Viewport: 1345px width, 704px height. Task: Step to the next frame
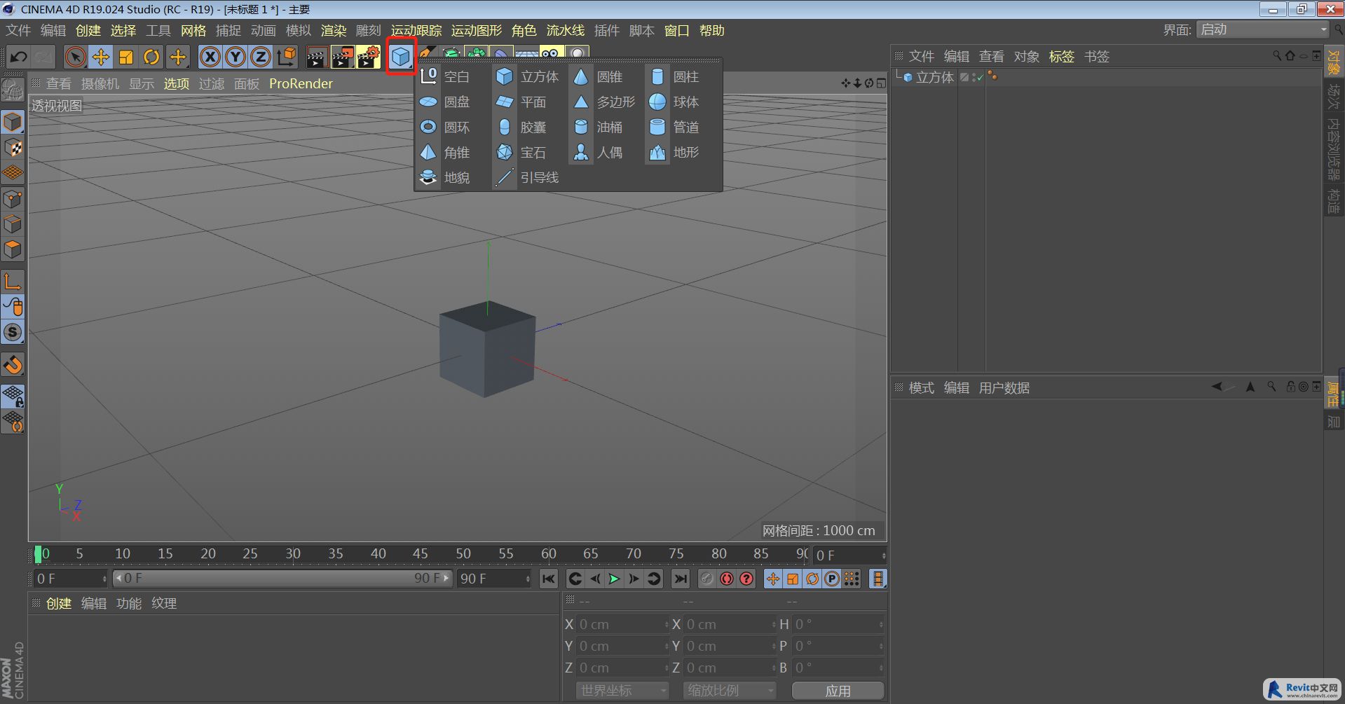[x=634, y=579]
